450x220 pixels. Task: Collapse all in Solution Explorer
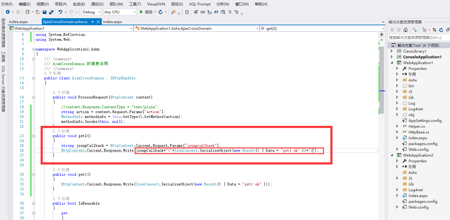(x=448, y=30)
